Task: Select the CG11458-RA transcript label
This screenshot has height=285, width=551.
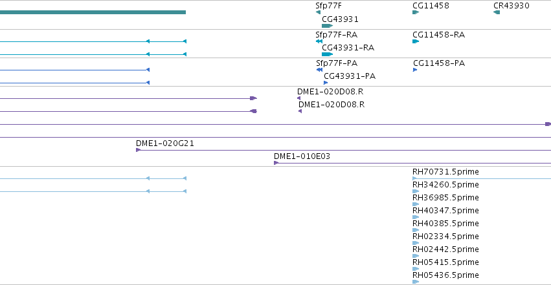Action: [x=438, y=35]
